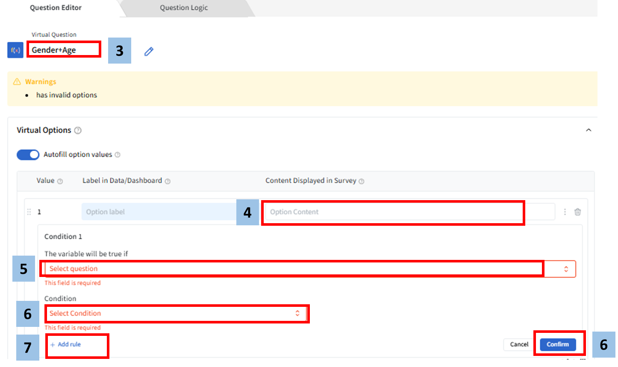Disable the Autofill option values toggle
Screen dimensions: 618x367
pyautogui.click(x=28, y=154)
